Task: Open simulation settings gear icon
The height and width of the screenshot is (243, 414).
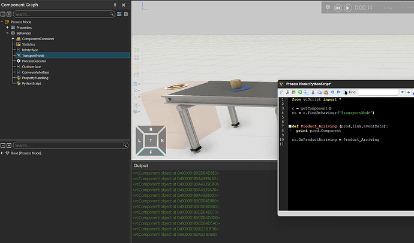Action: (x=328, y=7)
